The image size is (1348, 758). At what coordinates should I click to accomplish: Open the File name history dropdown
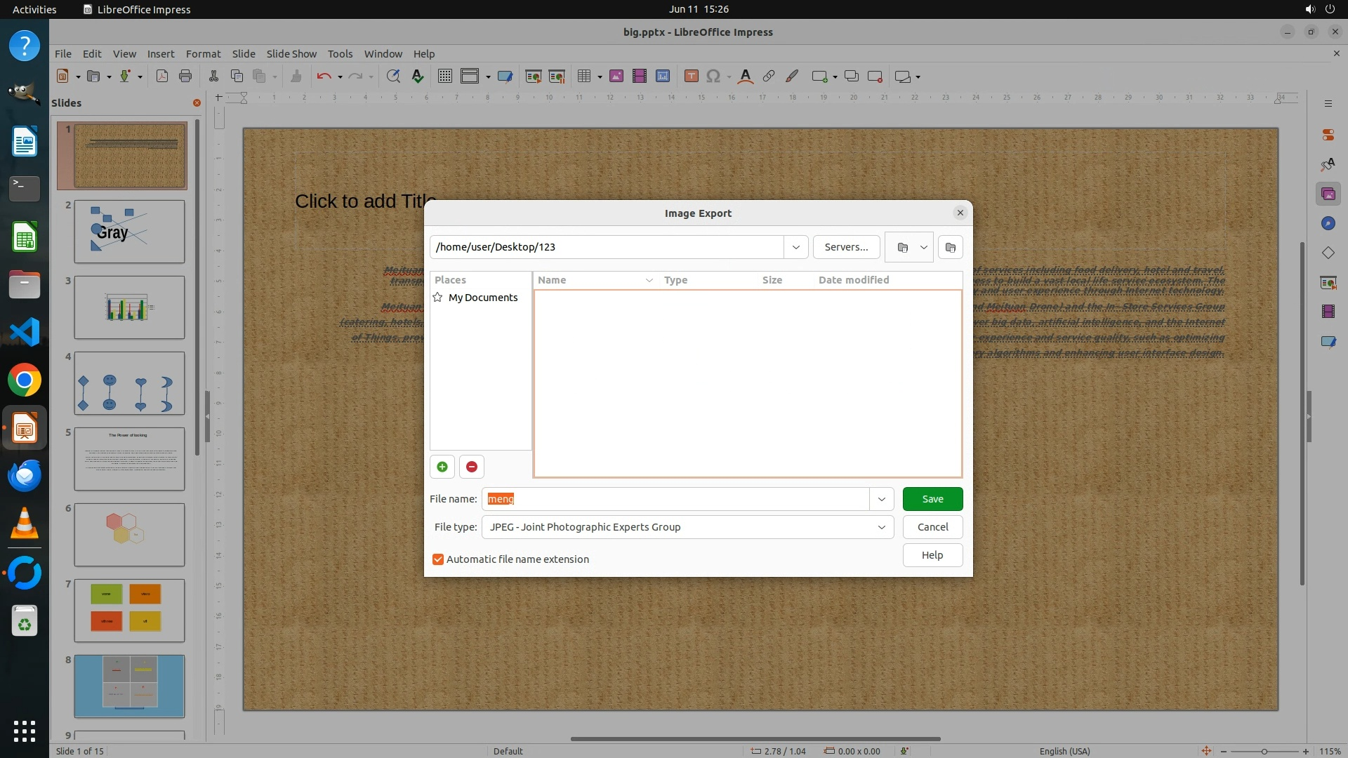tap(881, 499)
